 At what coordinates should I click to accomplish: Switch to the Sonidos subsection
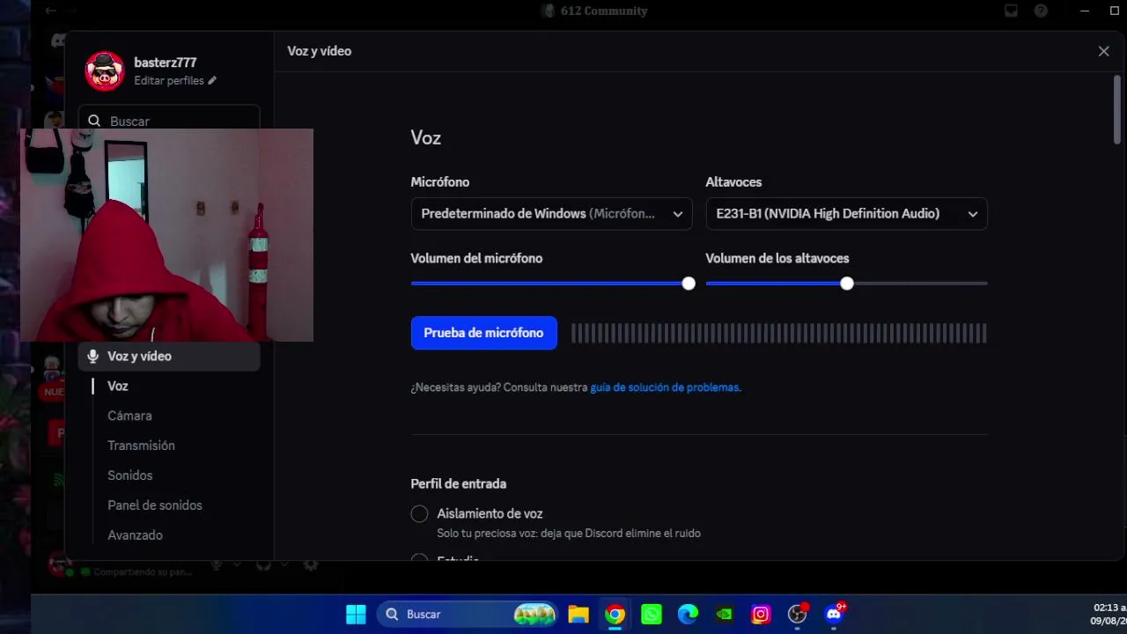pos(130,475)
